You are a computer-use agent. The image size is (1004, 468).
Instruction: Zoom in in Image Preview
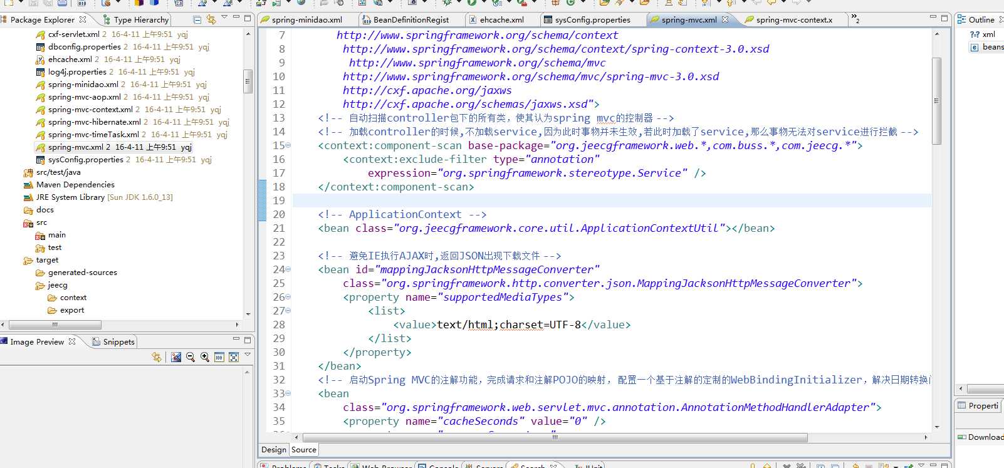(x=205, y=356)
